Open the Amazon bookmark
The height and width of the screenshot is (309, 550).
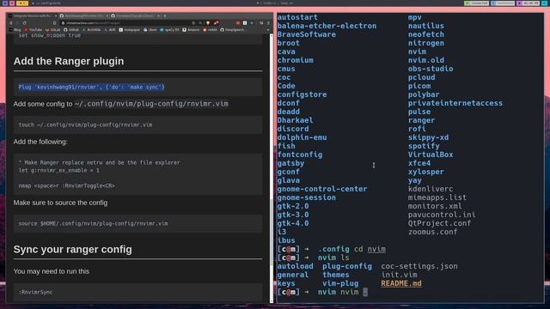click(x=191, y=30)
